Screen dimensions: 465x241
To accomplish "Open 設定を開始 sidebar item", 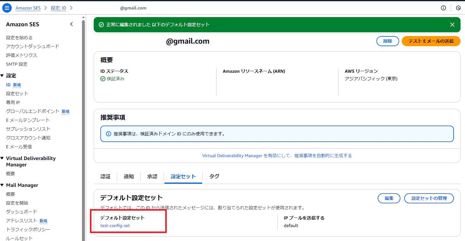I will [x=17, y=203].
